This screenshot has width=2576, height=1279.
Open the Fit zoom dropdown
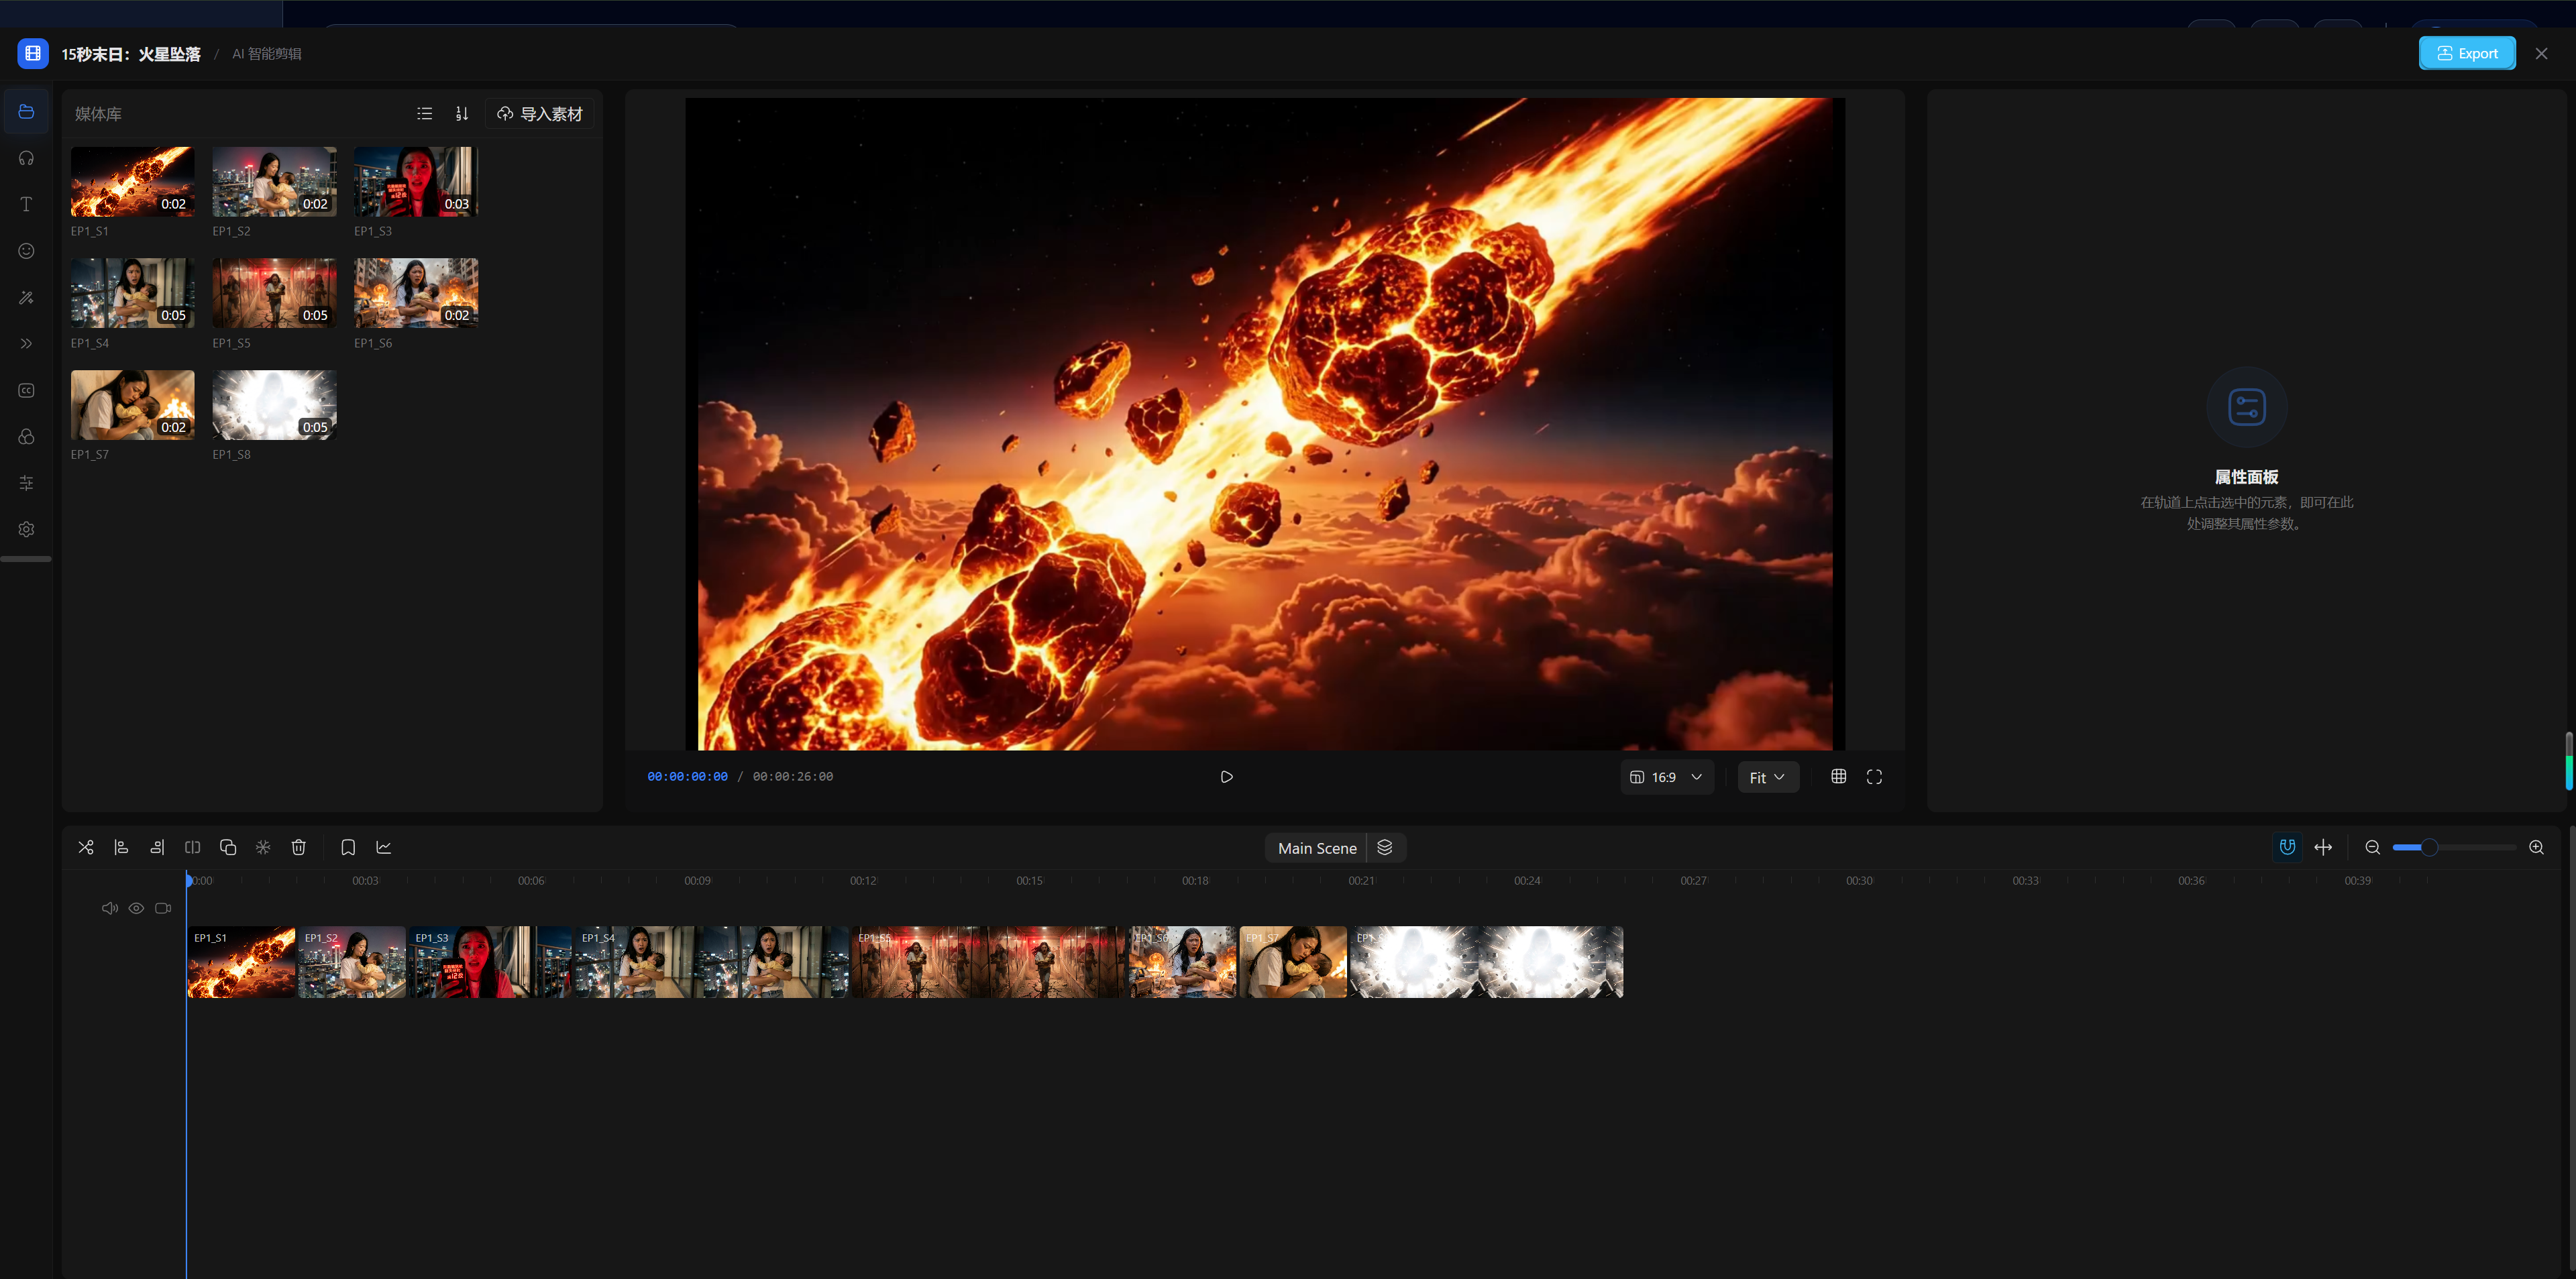coord(1767,777)
